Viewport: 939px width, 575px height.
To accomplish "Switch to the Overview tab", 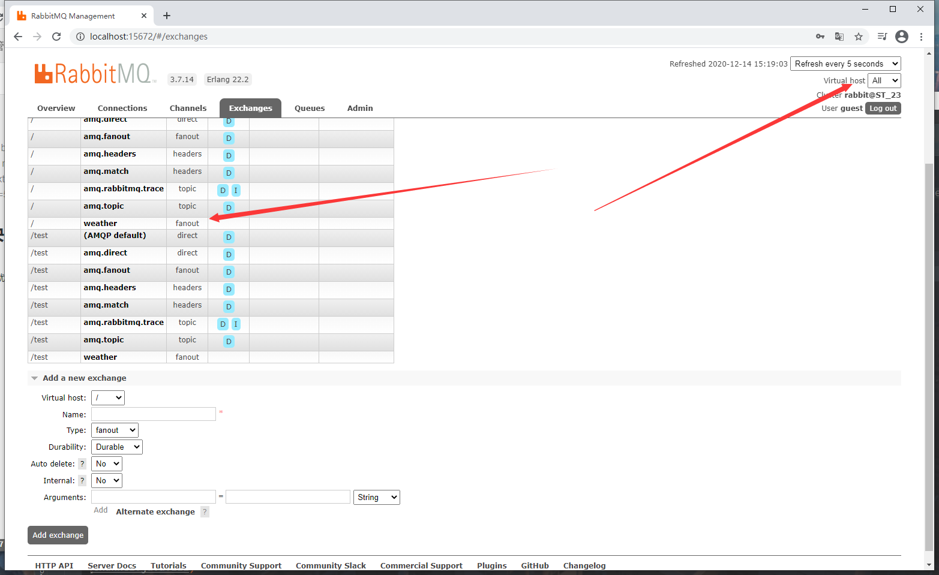I will click(x=56, y=108).
